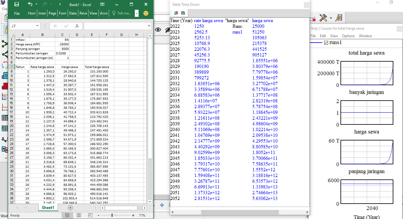Switch to the Insert ribbon tab
The image size is (403, 219).
click(42, 13)
